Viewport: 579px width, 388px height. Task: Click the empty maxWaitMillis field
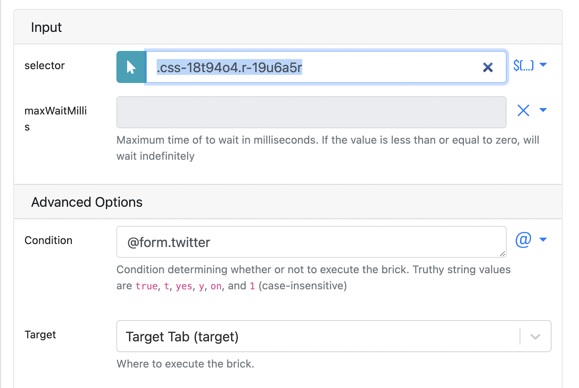[x=311, y=112]
